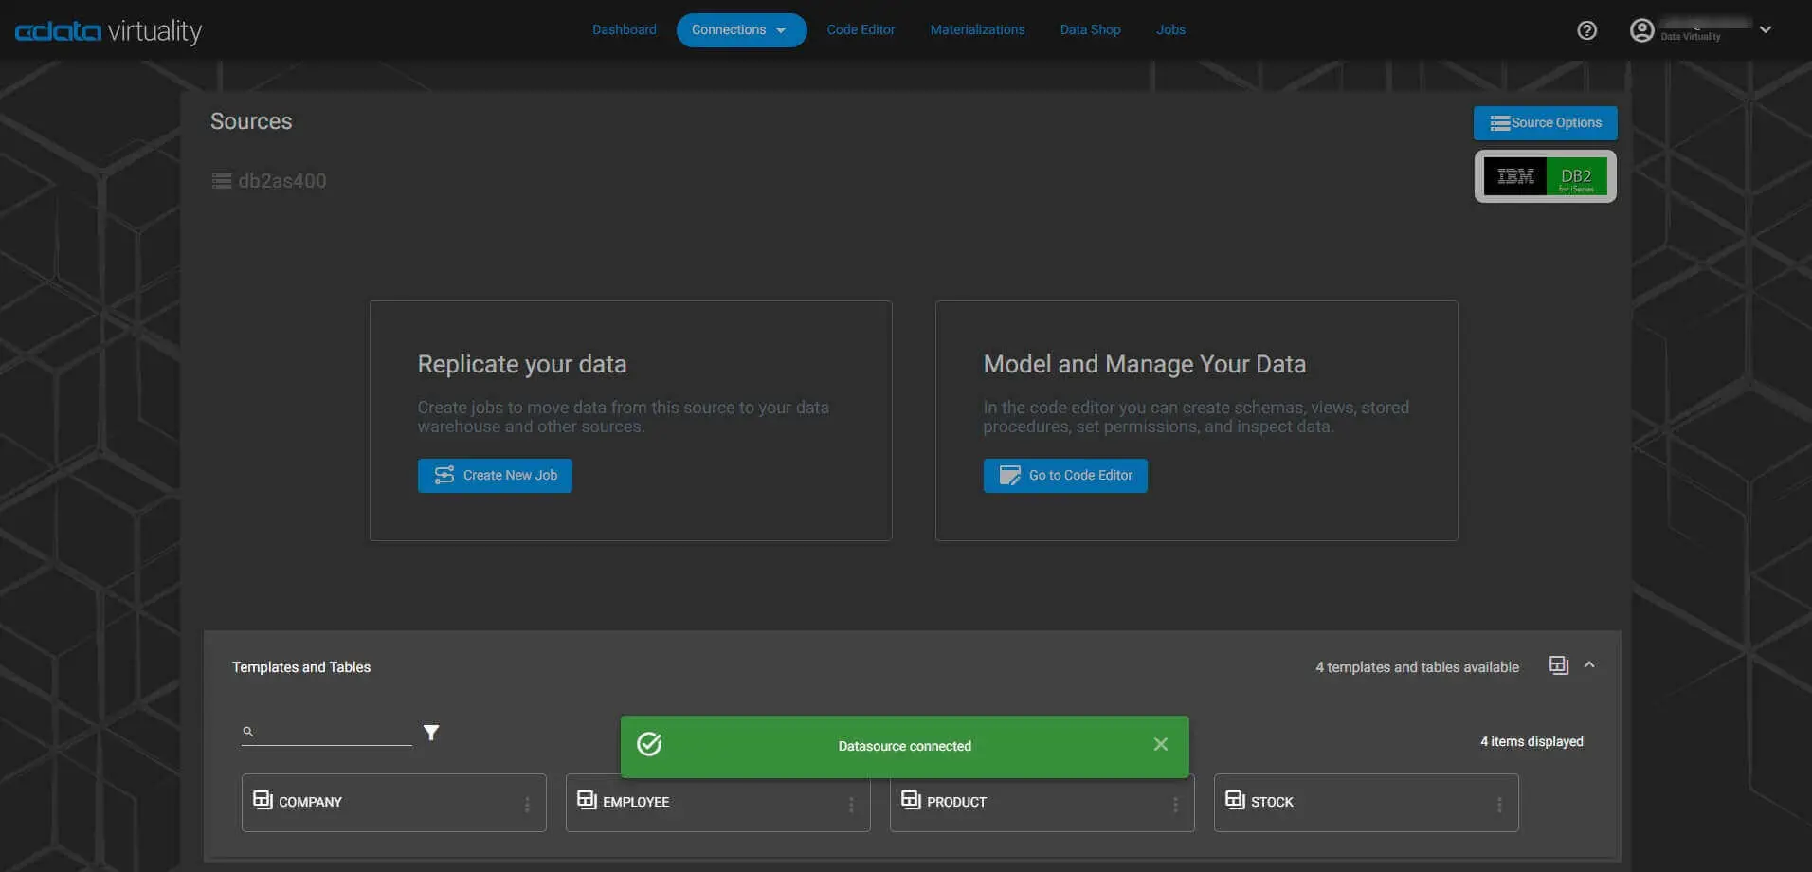This screenshot has height=872, width=1812.
Task: Open the Source Options button
Action: [1545, 123]
